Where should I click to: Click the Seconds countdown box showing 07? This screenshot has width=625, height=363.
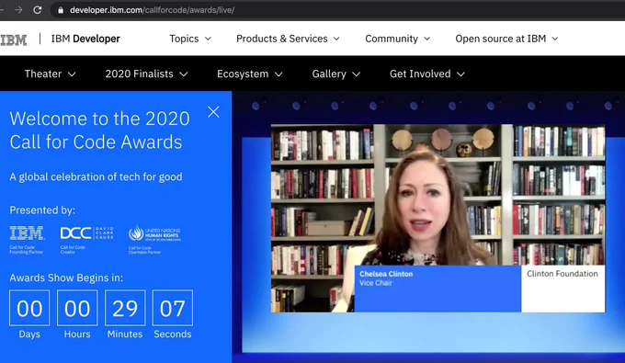click(172, 308)
